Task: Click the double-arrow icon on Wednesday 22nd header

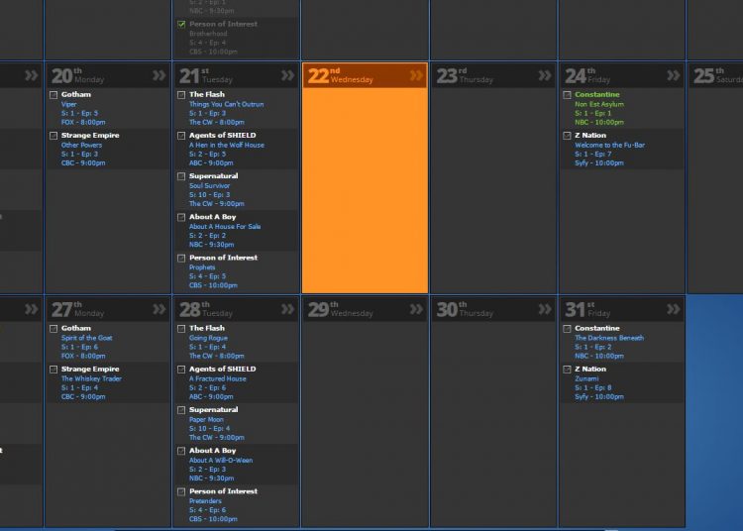Action: click(x=416, y=75)
